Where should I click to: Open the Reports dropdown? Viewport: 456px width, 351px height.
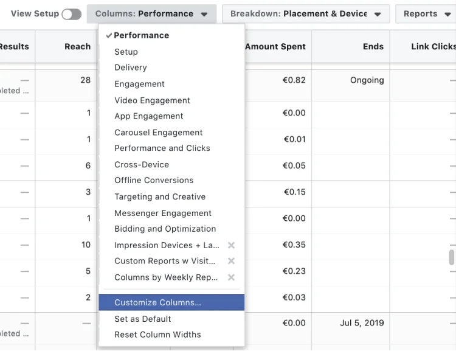pos(427,14)
